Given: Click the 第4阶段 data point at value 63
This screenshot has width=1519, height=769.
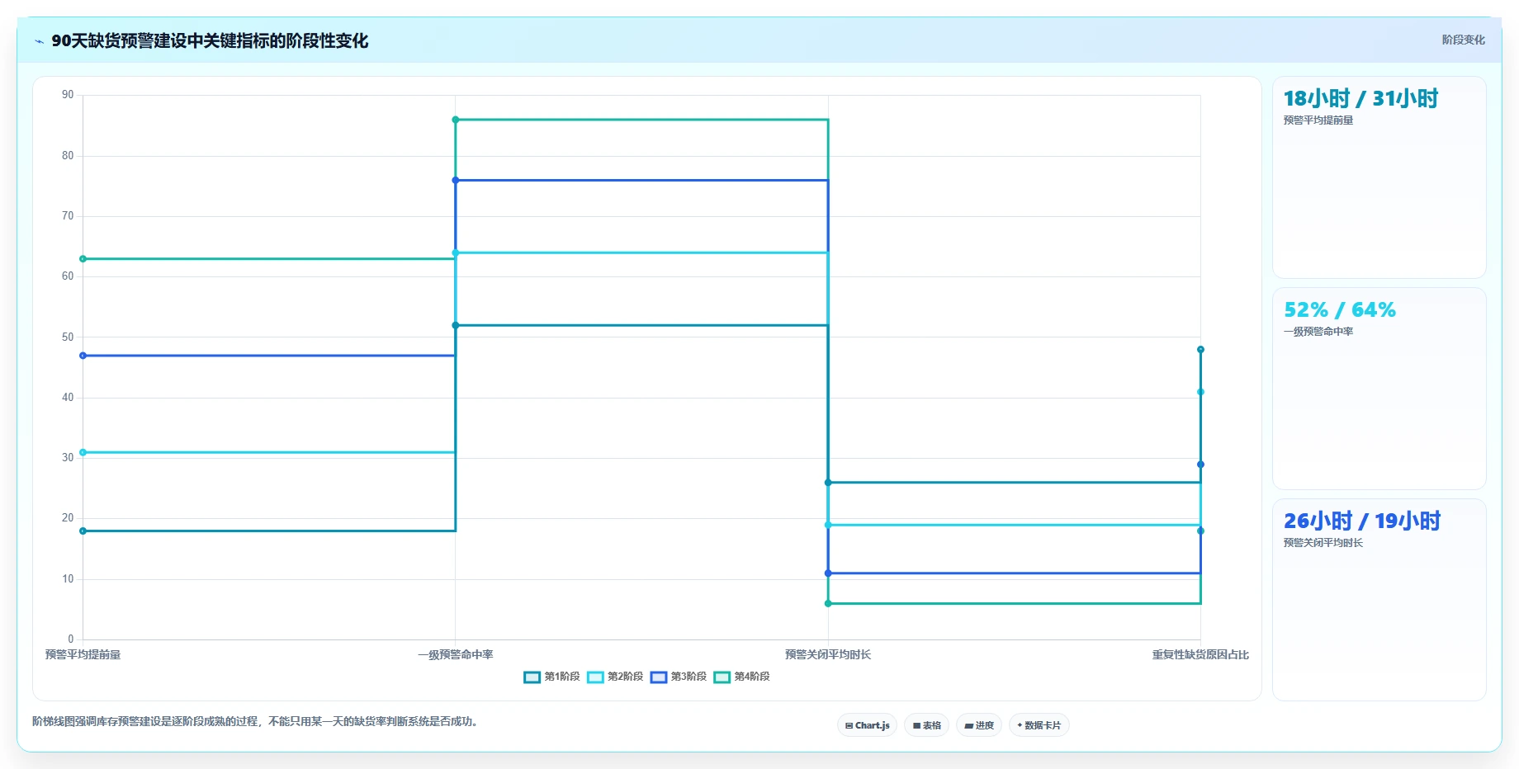Looking at the screenshot, I should coord(83,259).
